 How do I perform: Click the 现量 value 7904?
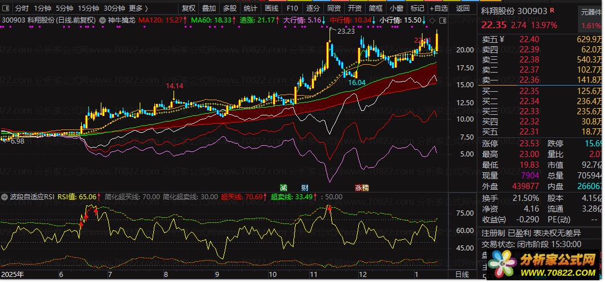point(531,176)
